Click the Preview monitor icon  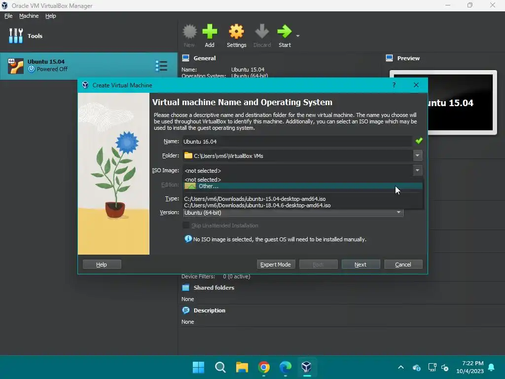[x=390, y=58]
